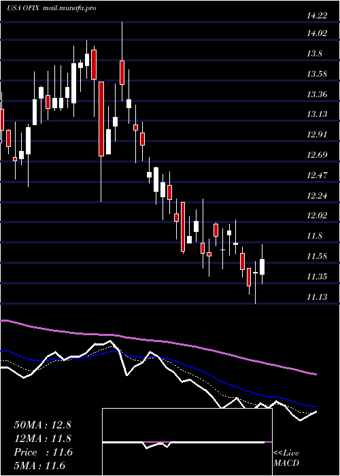Click the '12MA : 11.8' legend text
Screen dimensions: 340x476
[x=42, y=439]
